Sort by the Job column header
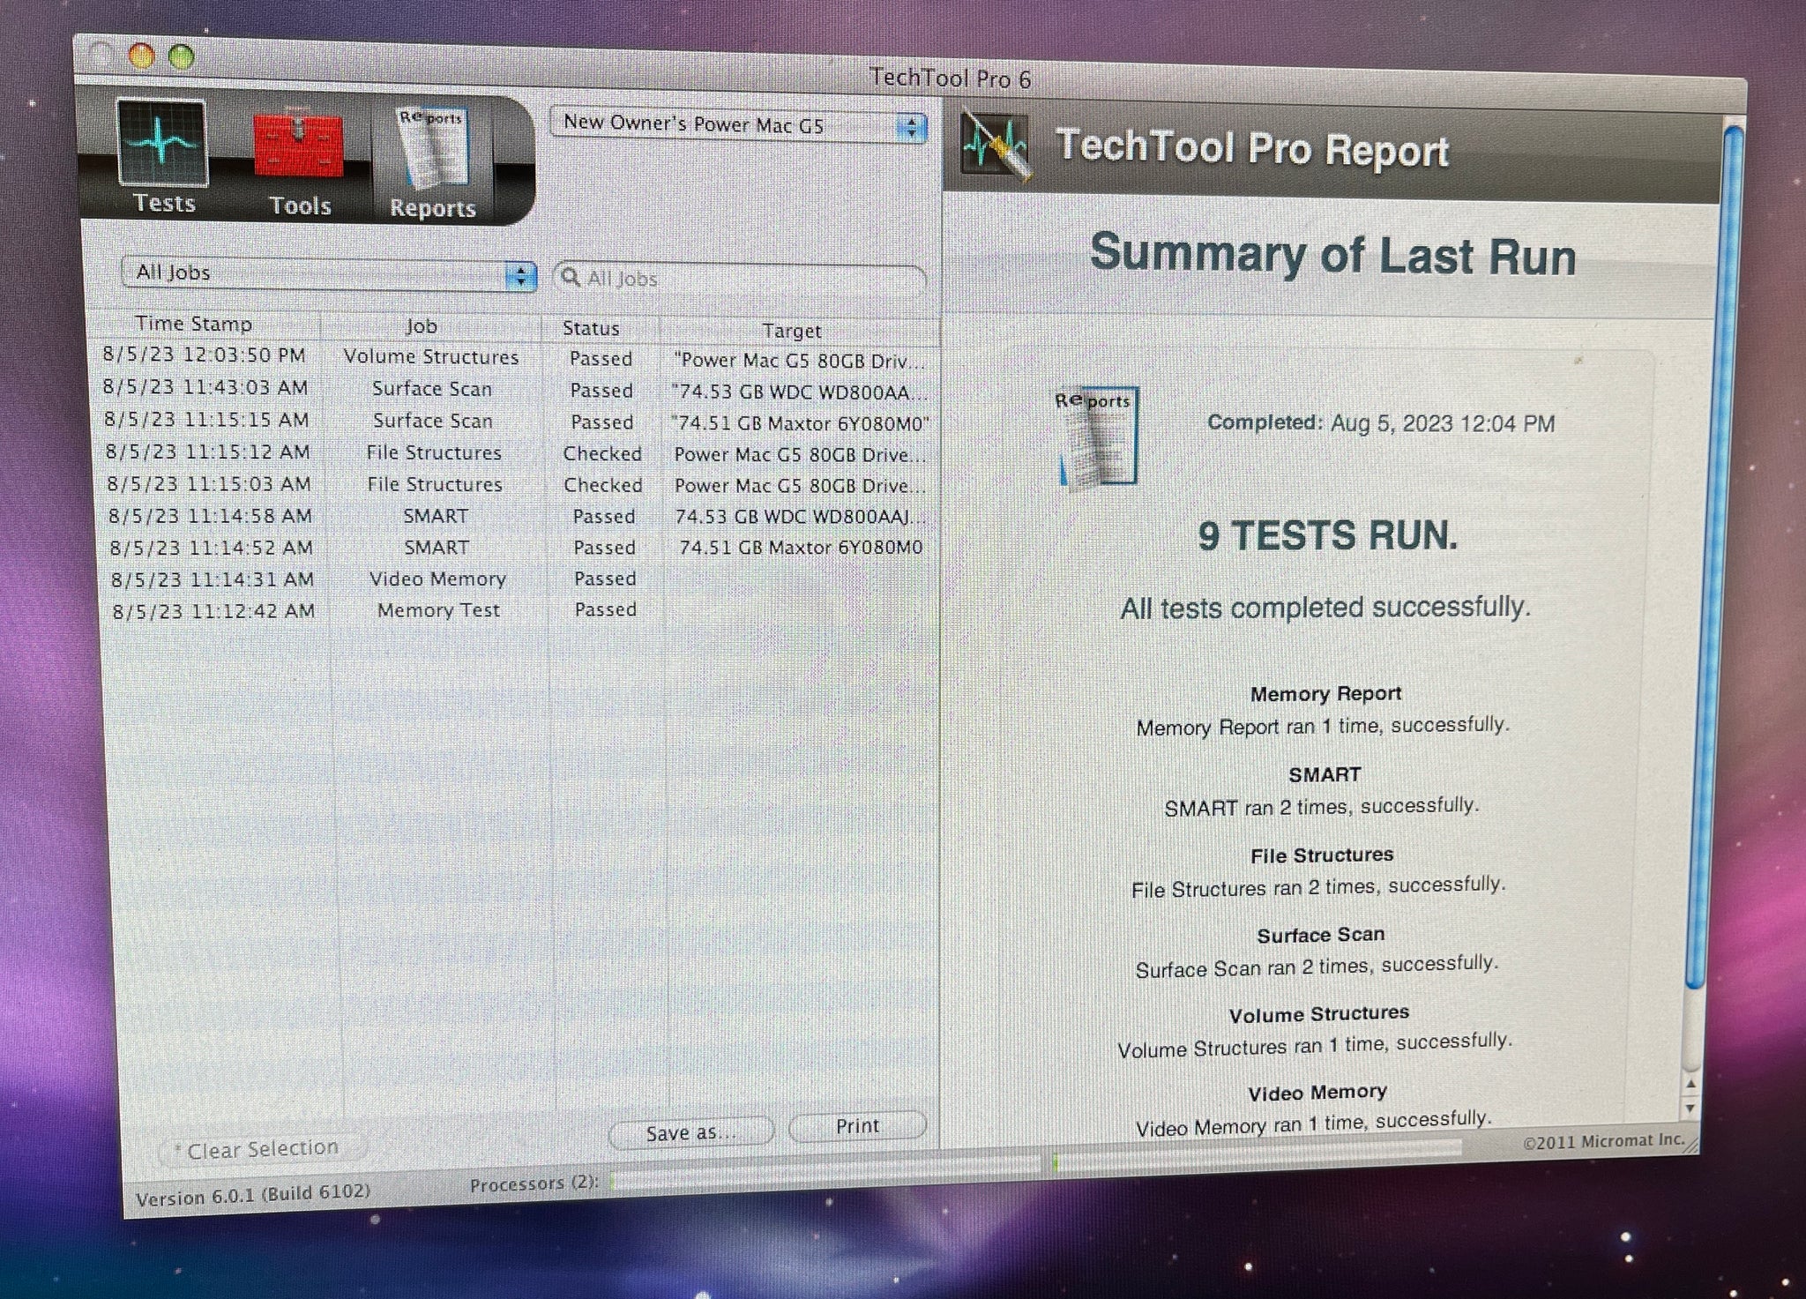The height and width of the screenshot is (1299, 1806). tap(422, 326)
